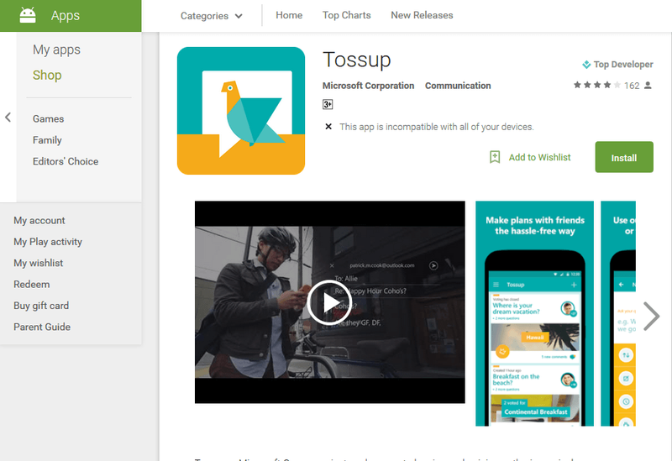Viewport: 672px width, 461px height.
Task: Click the Android robot Apps icon
Action: 28,15
